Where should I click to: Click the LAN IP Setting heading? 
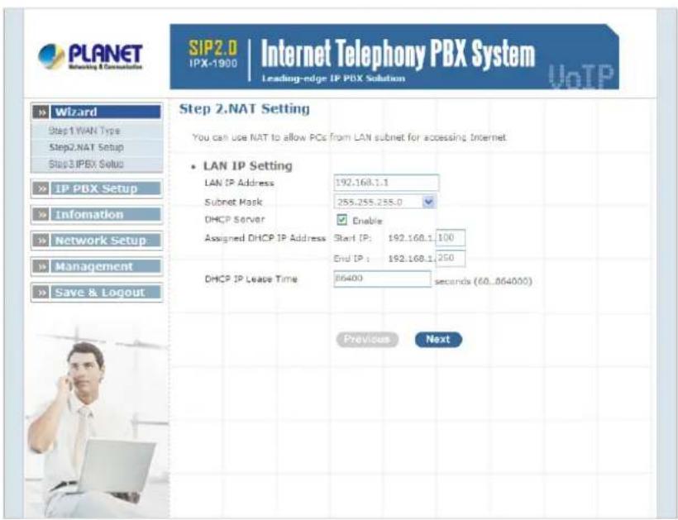click(x=248, y=165)
